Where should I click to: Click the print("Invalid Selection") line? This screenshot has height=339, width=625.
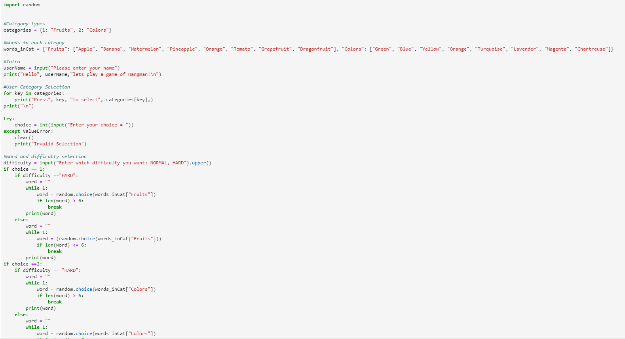tap(51, 144)
